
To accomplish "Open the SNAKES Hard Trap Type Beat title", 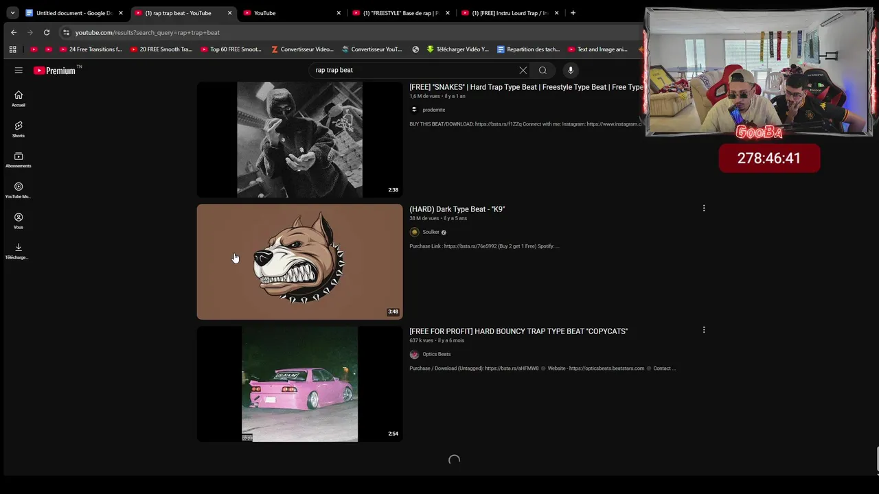I will pyautogui.click(x=526, y=87).
